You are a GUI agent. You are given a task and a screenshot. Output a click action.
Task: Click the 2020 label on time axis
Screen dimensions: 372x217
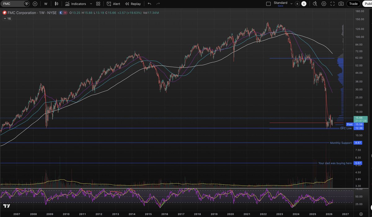(230, 214)
